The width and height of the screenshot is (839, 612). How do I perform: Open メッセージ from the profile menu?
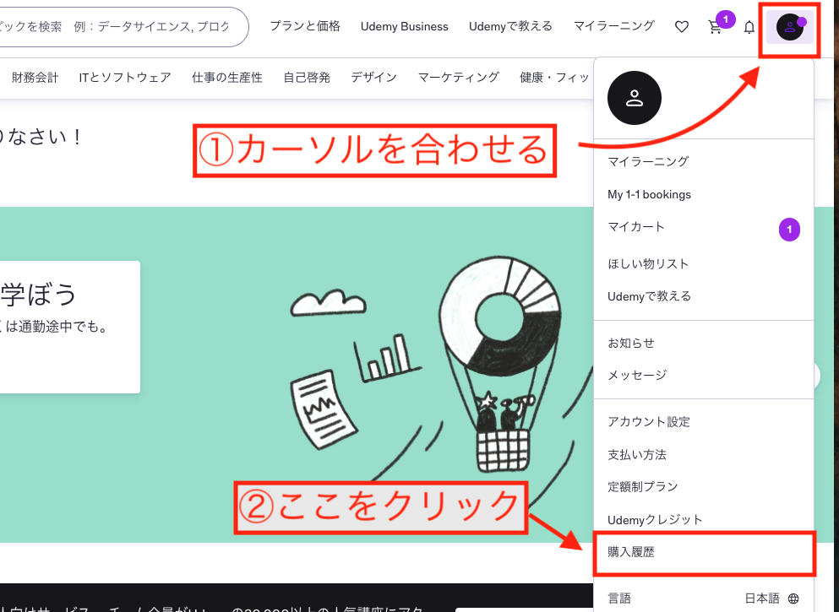pos(633,375)
